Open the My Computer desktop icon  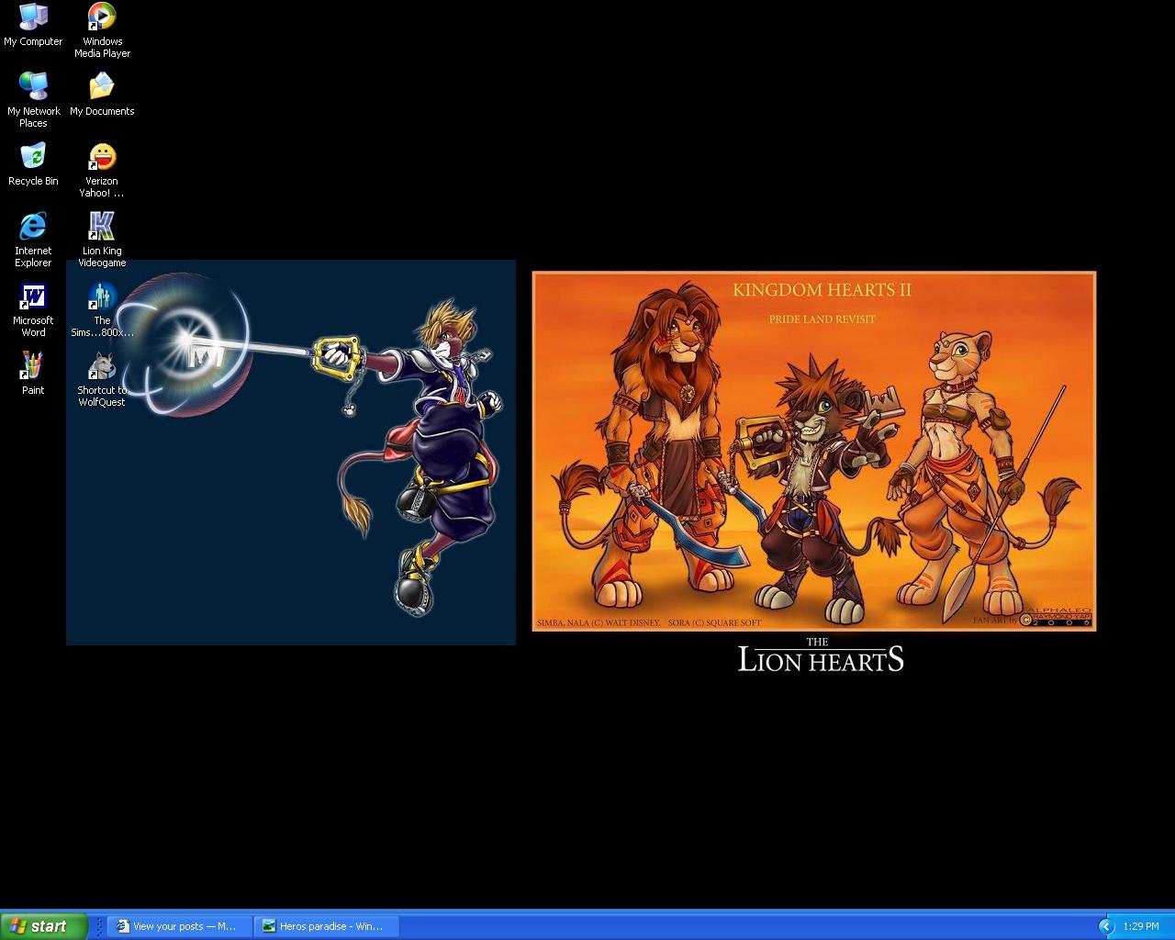point(33,18)
